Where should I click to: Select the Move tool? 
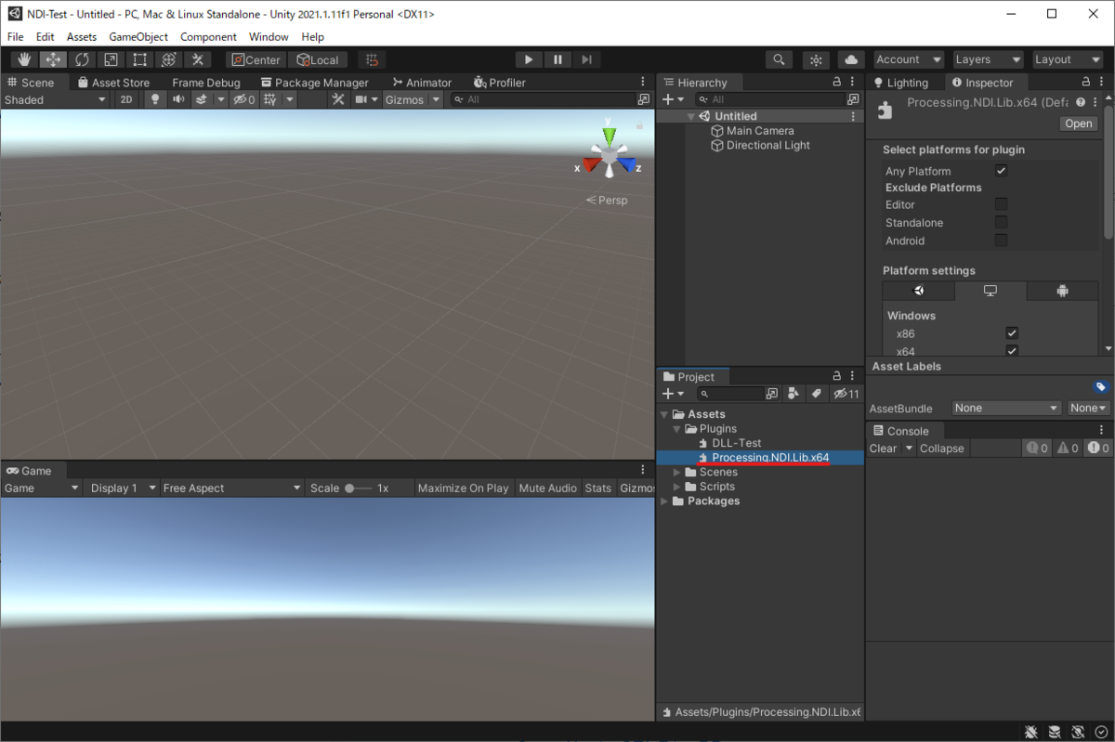pyautogui.click(x=53, y=59)
